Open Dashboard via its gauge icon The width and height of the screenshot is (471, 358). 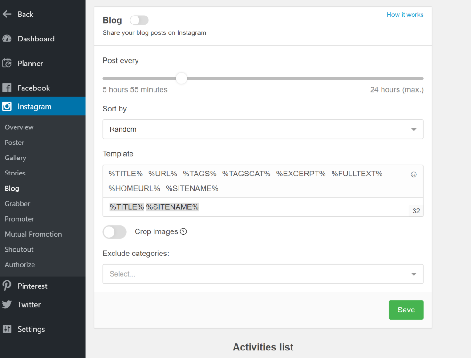coord(7,39)
